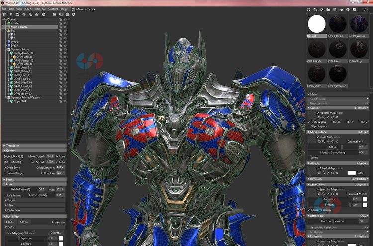The height and width of the screenshot is (246, 373).
Task: Click the circular arrow icon under Albedo Map
Action: [x=332, y=173]
